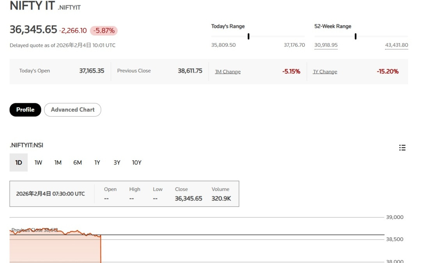The height and width of the screenshot is (263, 421).
Task: Select the 1M chart period
Action: coord(58,162)
